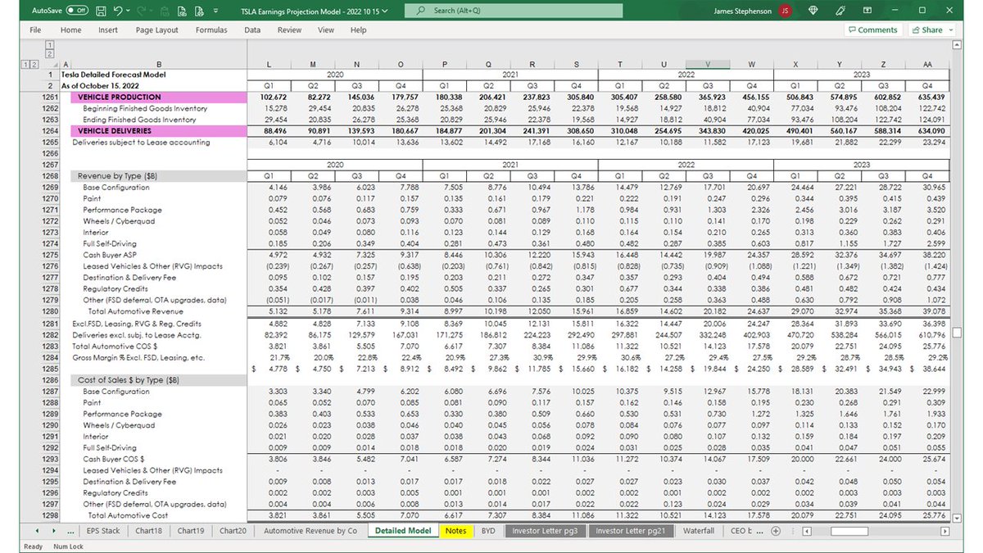Click the New Sheet plus icon

coord(776,531)
